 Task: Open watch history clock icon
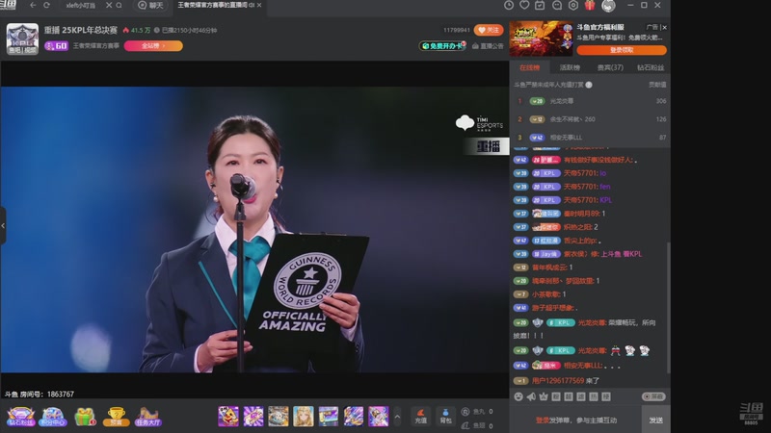(509, 5)
